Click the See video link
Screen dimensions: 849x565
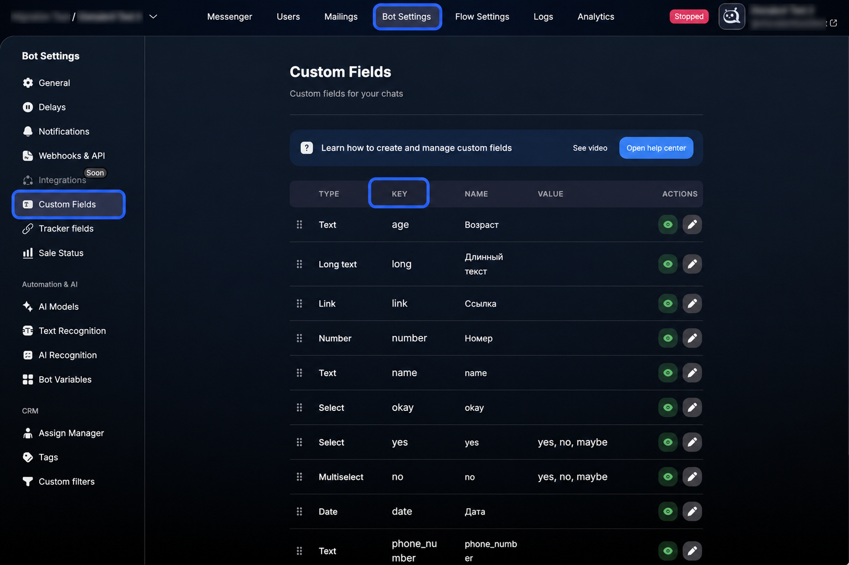(590, 148)
